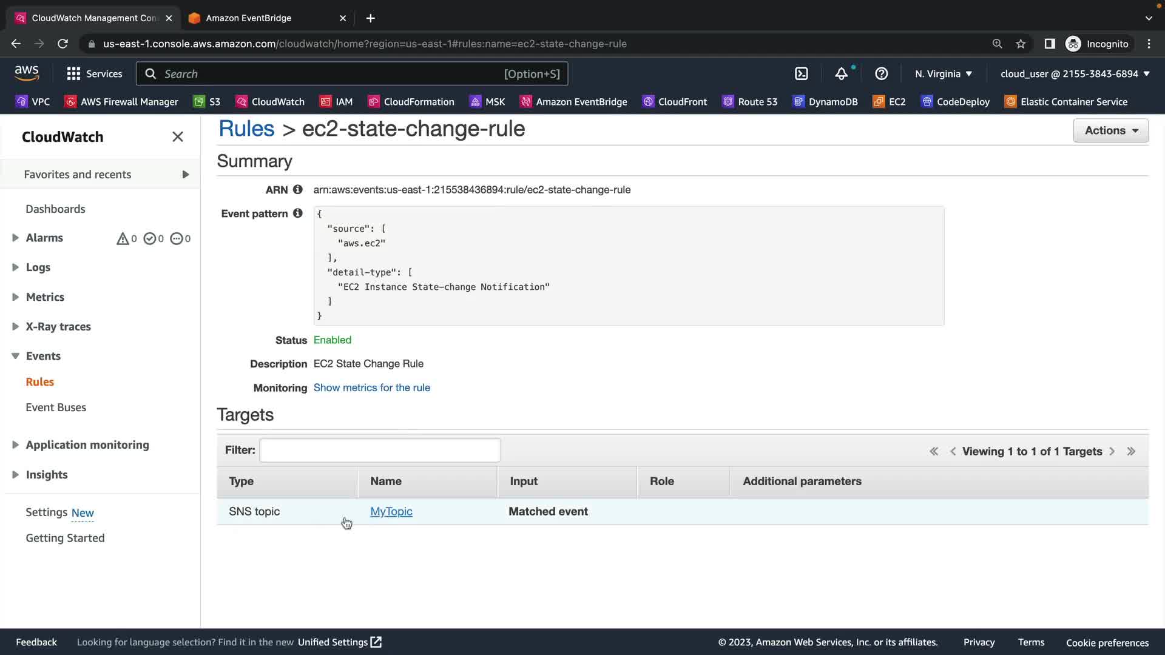Open the MyTopic target link
1165x655 pixels.
click(x=391, y=511)
